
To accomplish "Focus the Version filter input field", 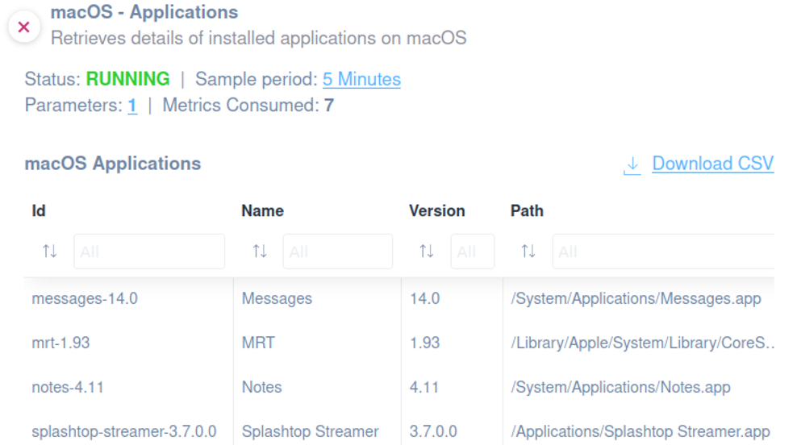I will [472, 252].
